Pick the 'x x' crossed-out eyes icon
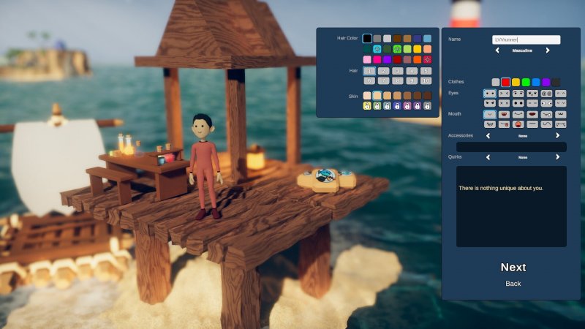The width and height of the screenshot is (585, 329). pyautogui.click(x=504, y=103)
